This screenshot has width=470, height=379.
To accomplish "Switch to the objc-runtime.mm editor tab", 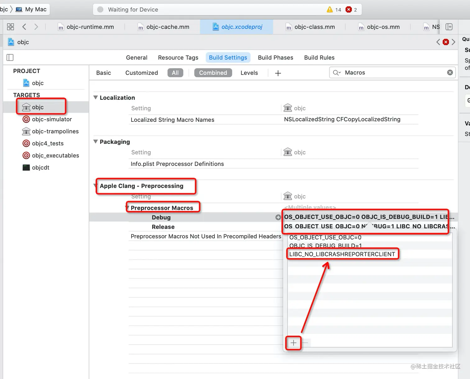I will tap(86, 27).
